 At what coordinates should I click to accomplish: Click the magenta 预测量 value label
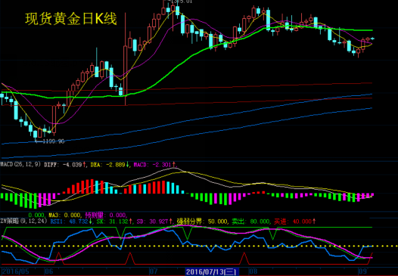tap(106, 216)
